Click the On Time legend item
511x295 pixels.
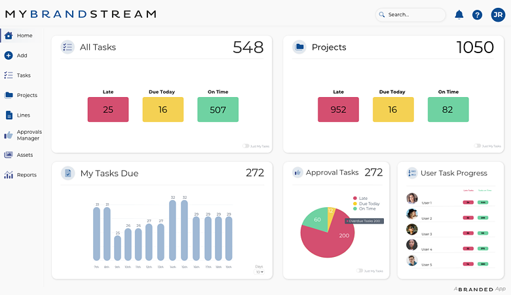(365, 208)
